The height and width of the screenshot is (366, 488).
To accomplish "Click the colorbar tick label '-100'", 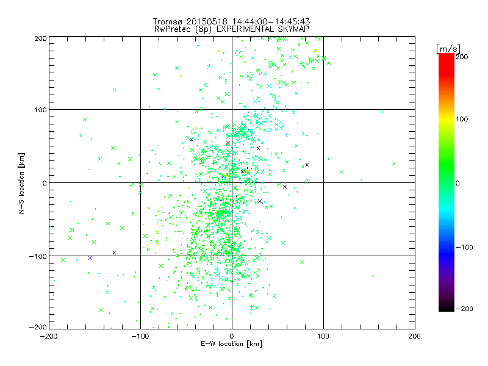I will 464,247.
